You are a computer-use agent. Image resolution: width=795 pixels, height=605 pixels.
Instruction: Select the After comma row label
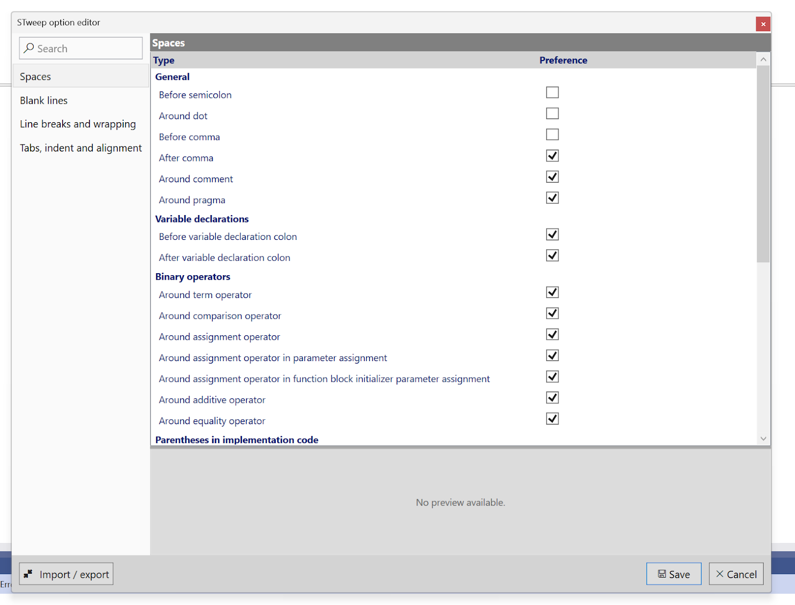click(x=186, y=158)
